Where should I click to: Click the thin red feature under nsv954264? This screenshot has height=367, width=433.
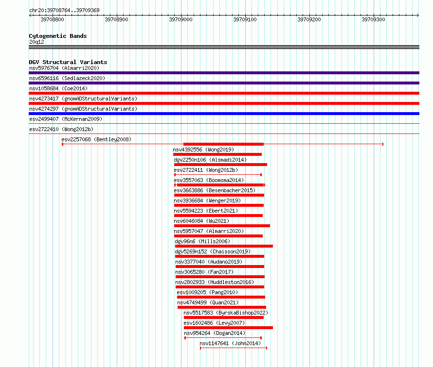(x=223, y=338)
